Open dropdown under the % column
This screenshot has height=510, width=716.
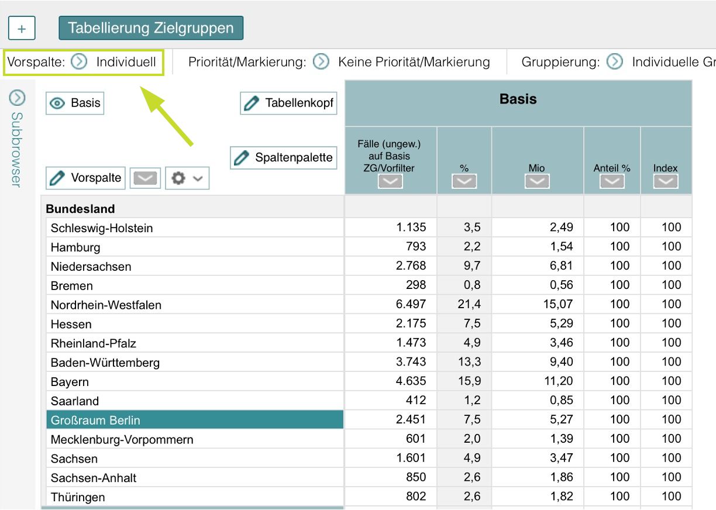click(x=464, y=182)
